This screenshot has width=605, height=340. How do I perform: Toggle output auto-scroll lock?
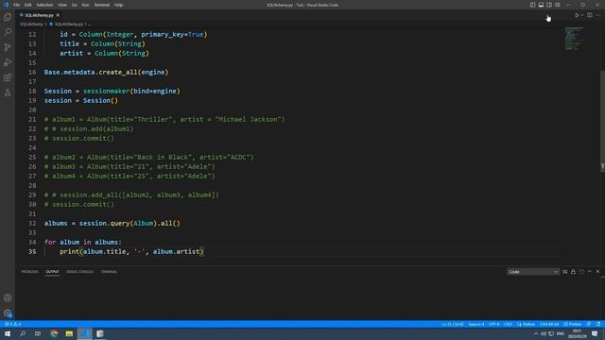573,272
